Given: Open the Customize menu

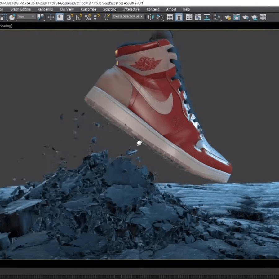Looking at the screenshot, I should (88, 9).
